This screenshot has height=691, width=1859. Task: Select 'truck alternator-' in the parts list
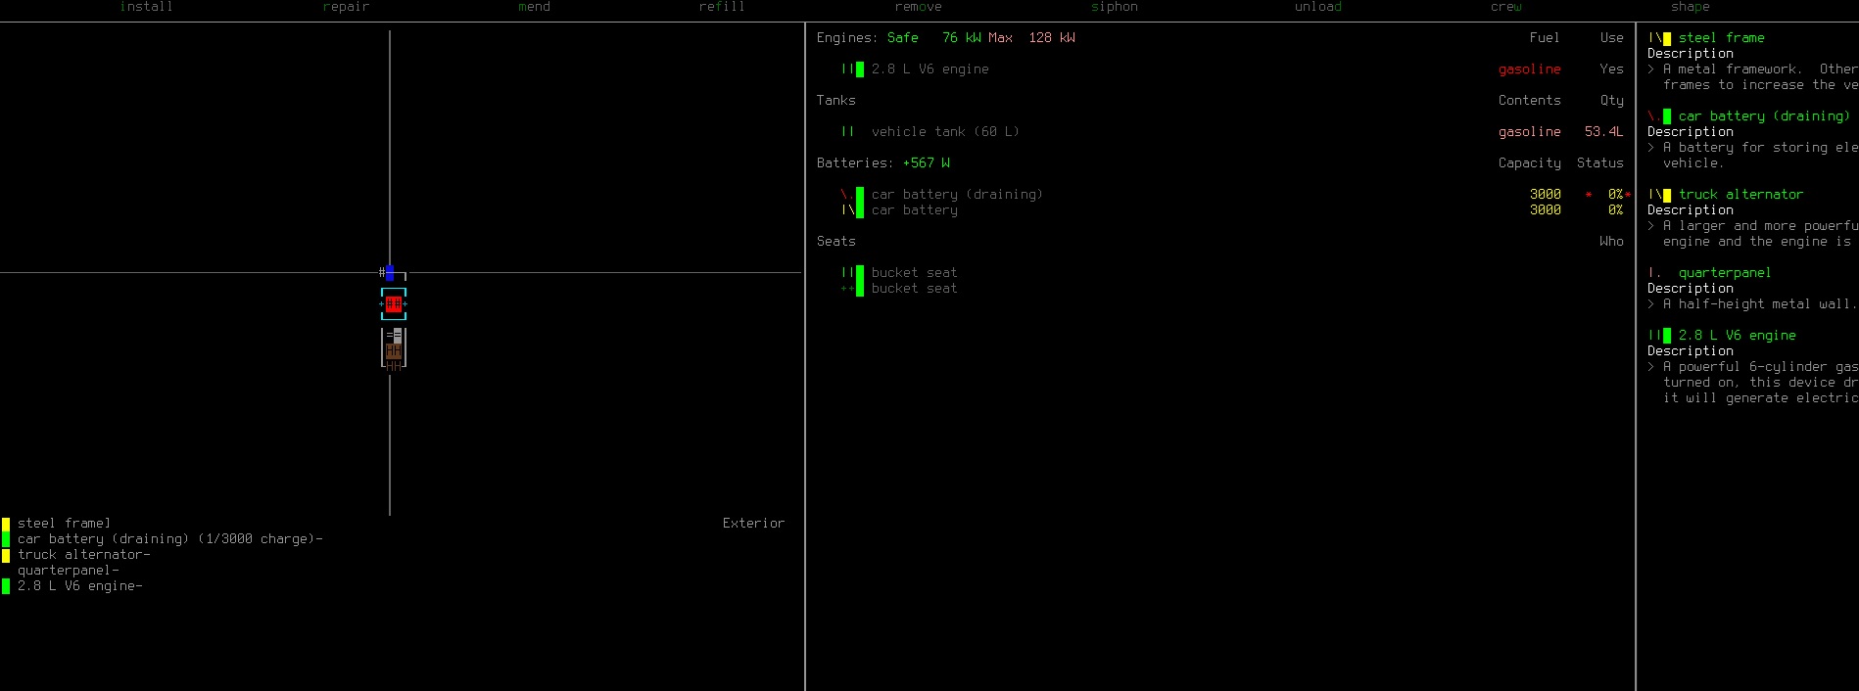[x=84, y=555]
